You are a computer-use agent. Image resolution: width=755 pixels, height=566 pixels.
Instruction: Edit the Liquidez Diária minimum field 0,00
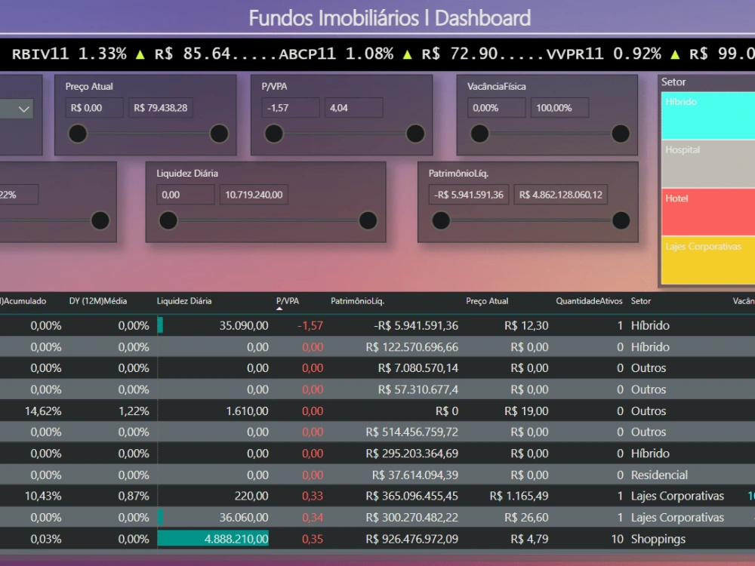[186, 195]
